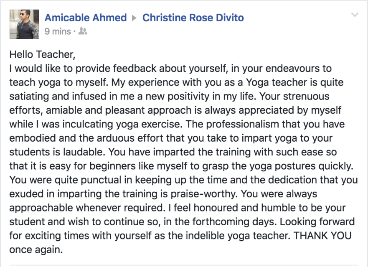Click the word "satiating" in the post
This screenshot has height=267, width=368.
tap(28, 96)
